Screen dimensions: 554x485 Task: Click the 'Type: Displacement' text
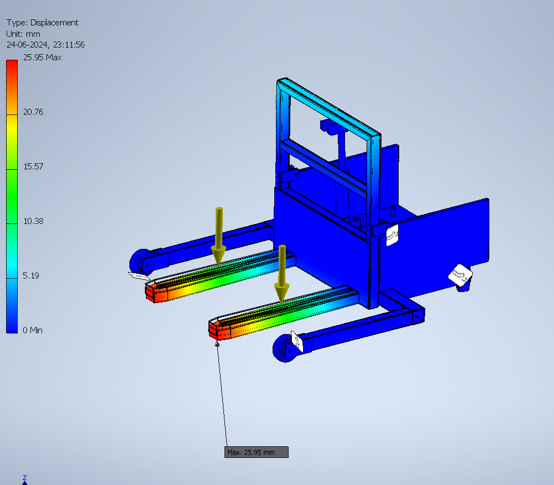43,23
